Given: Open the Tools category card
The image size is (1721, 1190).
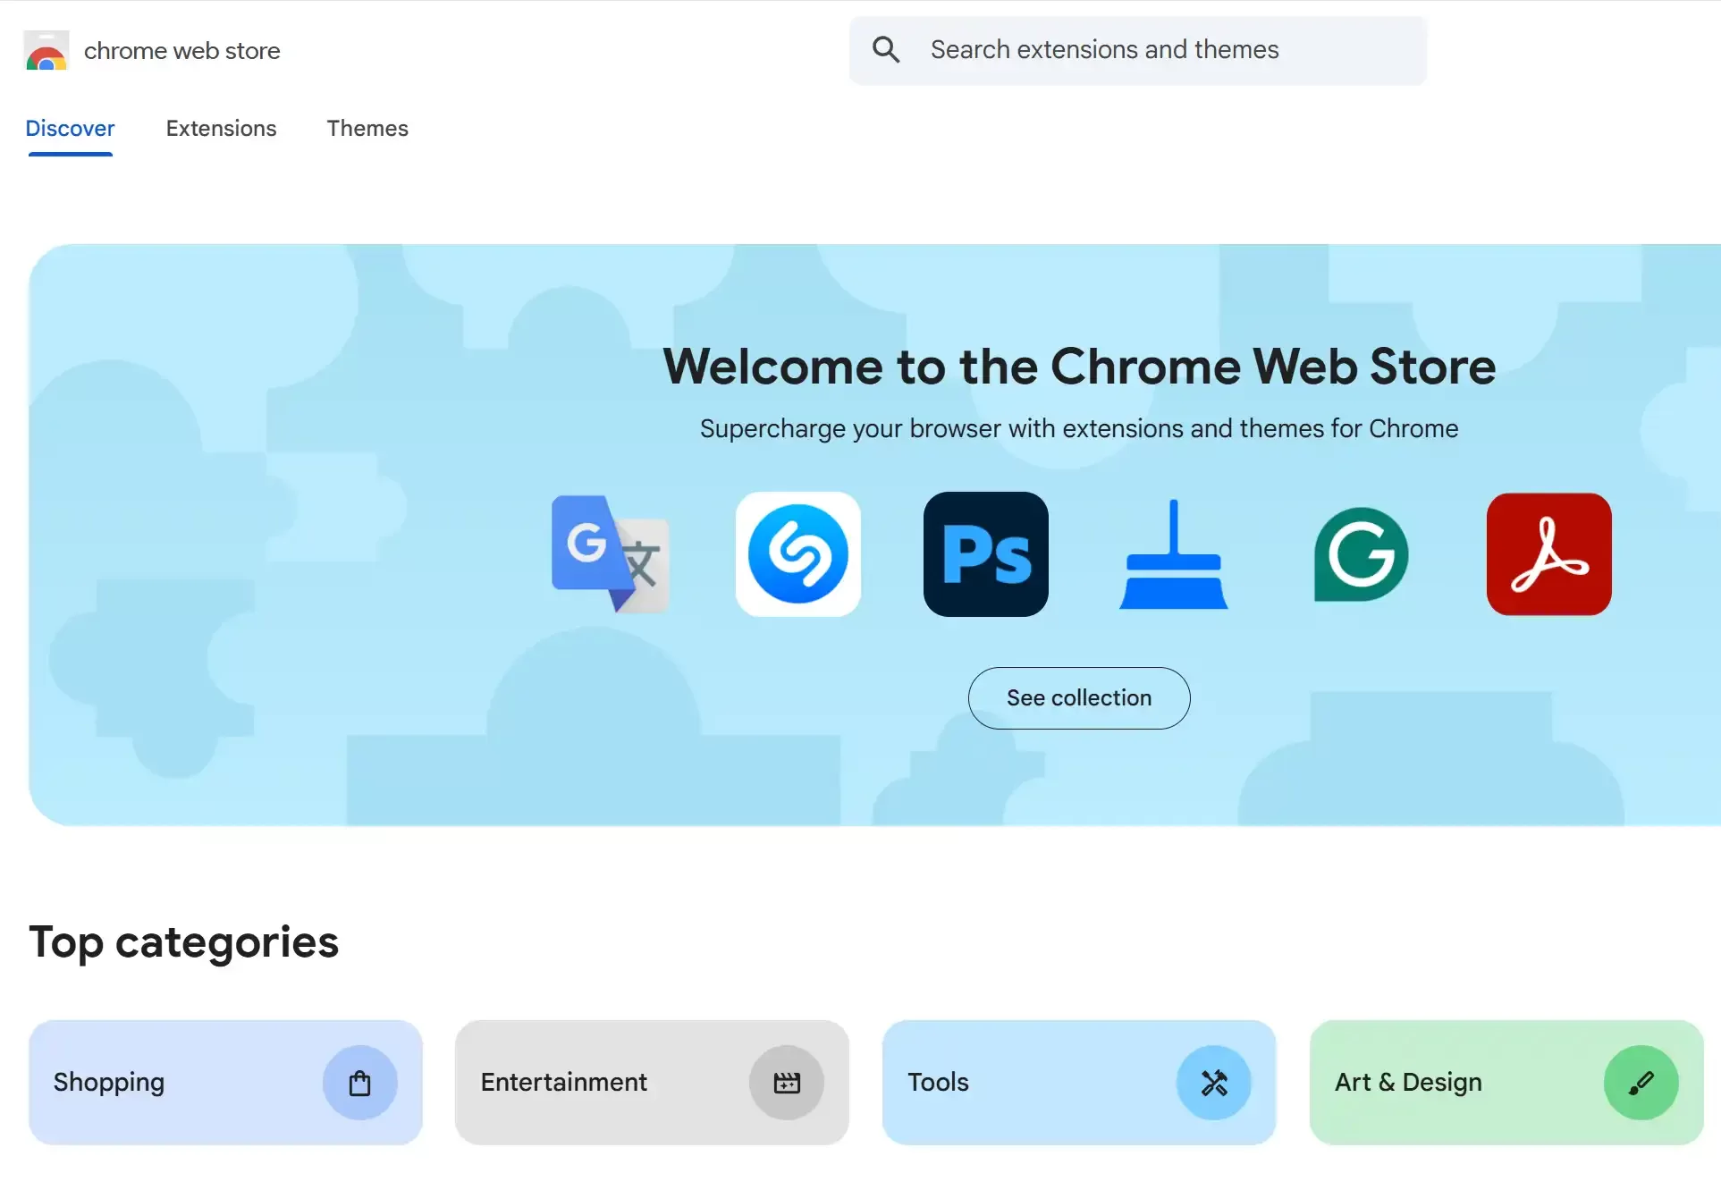Looking at the screenshot, I should (x=1079, y=1083).
